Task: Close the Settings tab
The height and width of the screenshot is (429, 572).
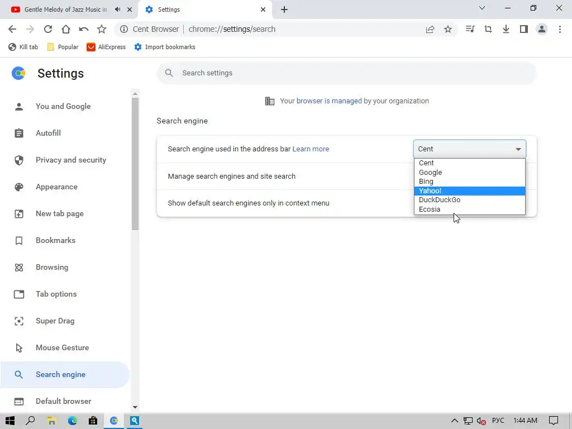Action: tap(263, 9)
